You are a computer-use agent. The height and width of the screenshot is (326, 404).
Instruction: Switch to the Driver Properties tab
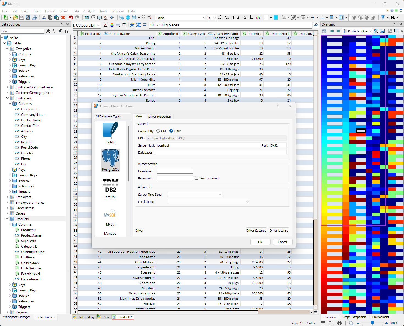click(x=159, y=117)
